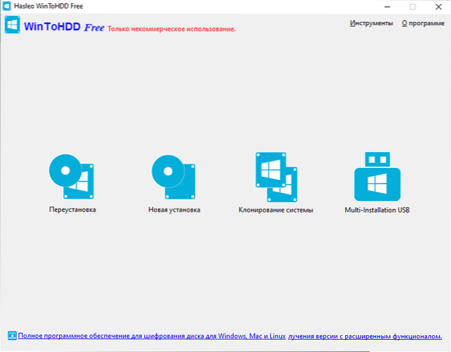Viewport: 451px width, 352px height.
Task: Click the Hasleo app icon in title bar
Action: tap(6, 6)
